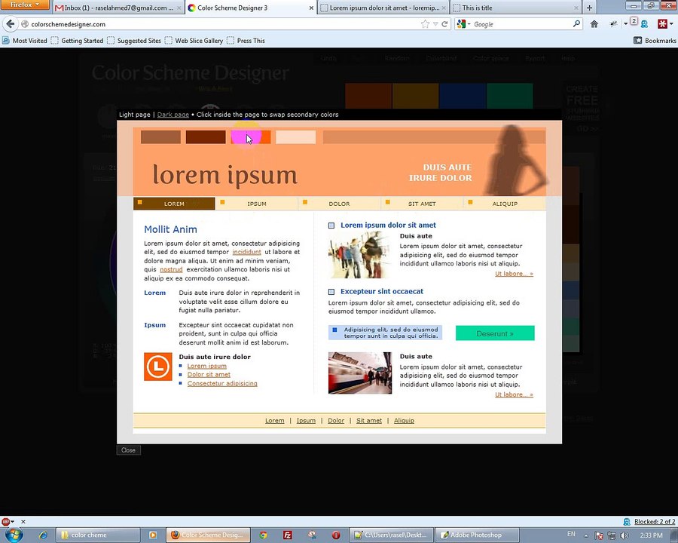The width and height of the screenshot is (678, 543).
Task: Click the Adblock icon in the status bar
Action: [5, 522]
